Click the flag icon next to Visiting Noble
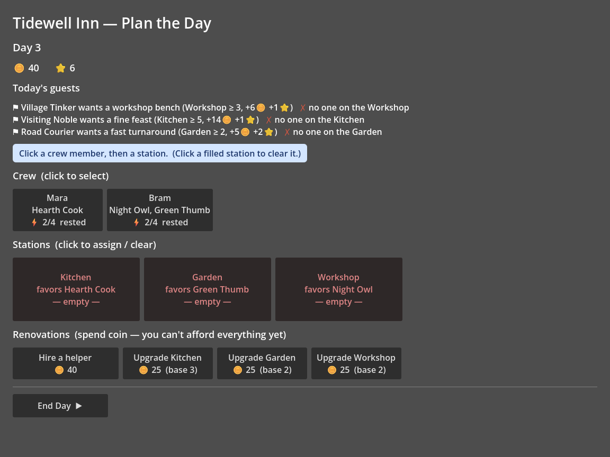Image resolution: width=610 pixels, height=457 pixels. pos(15,120)
